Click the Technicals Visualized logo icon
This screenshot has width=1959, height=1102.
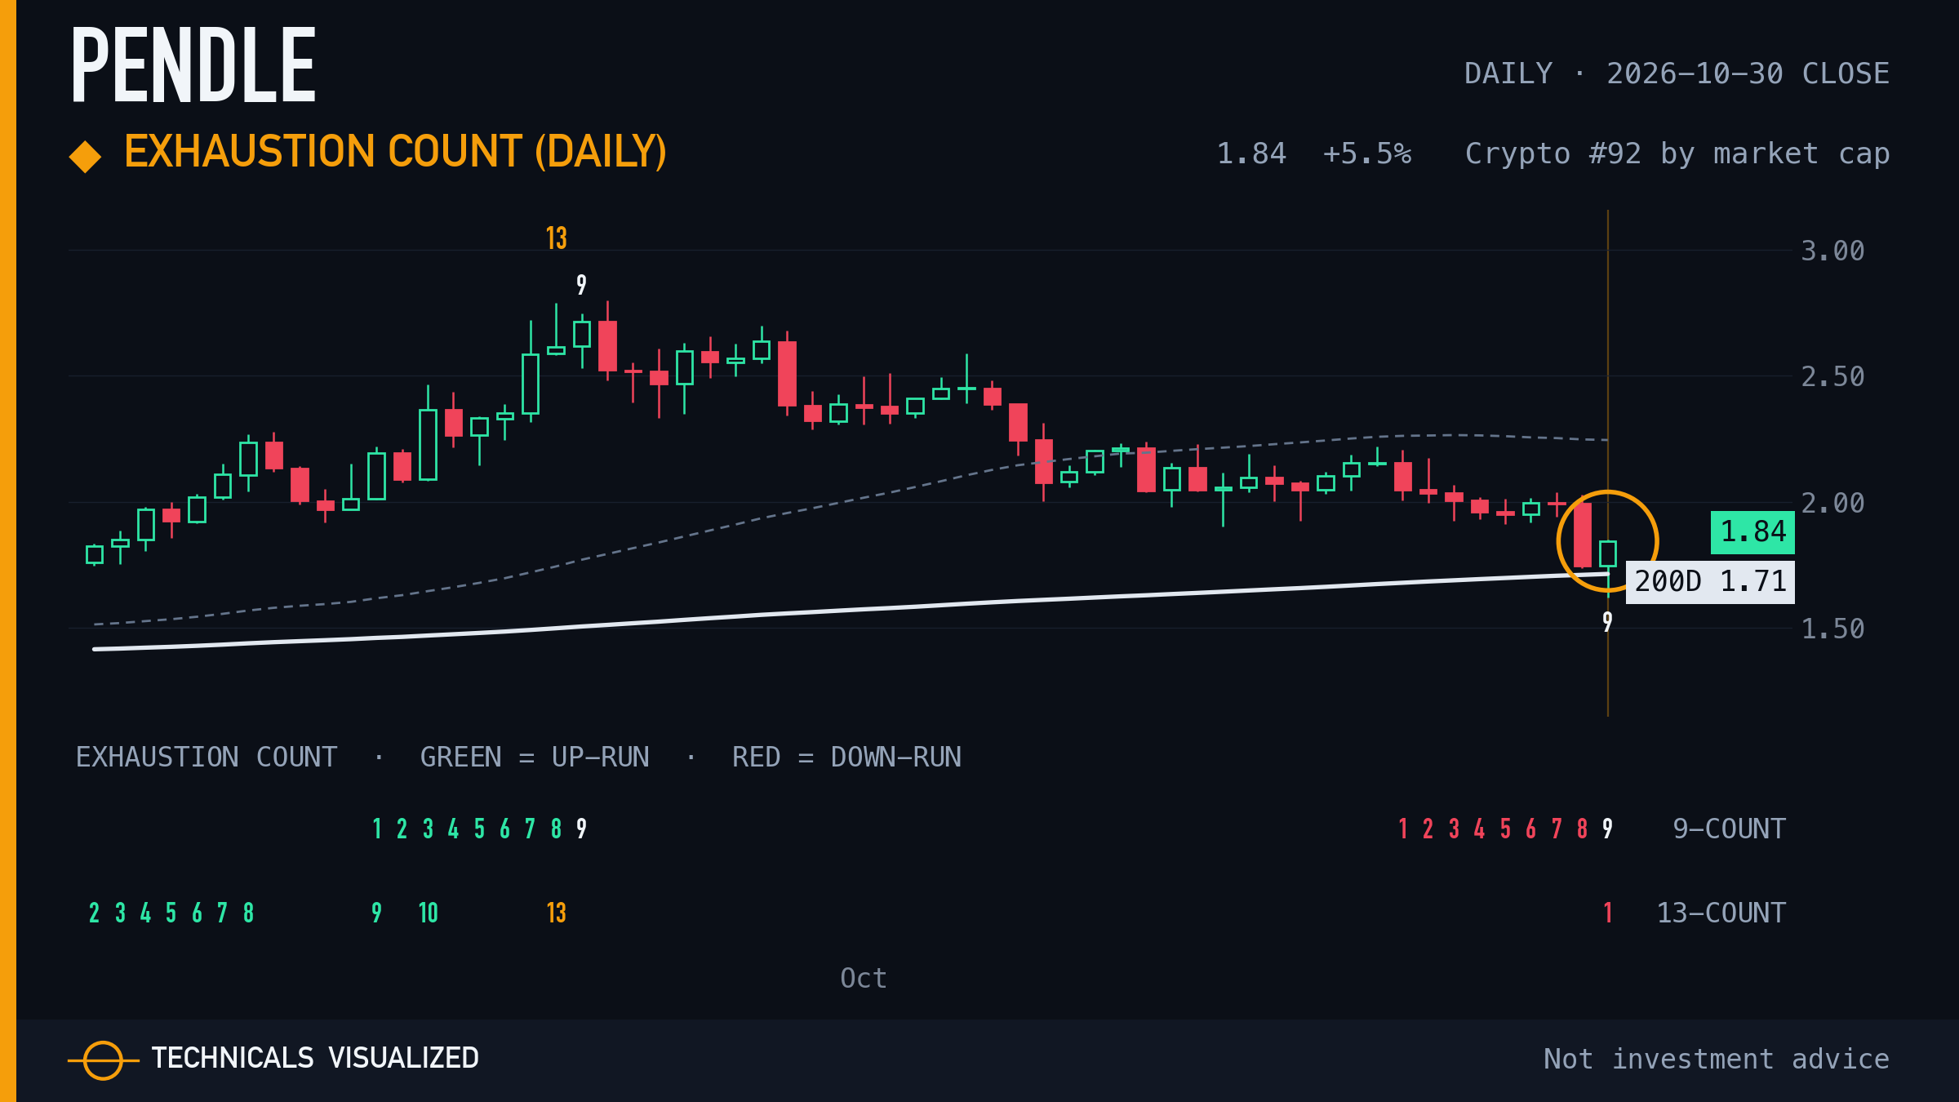(x=104, y=1060)
